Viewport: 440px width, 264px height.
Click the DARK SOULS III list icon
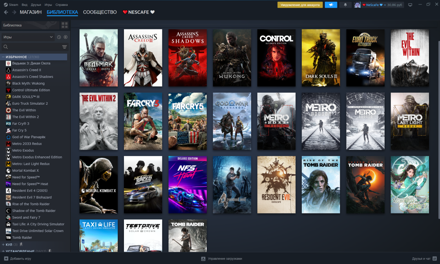(x=8, y=97)
